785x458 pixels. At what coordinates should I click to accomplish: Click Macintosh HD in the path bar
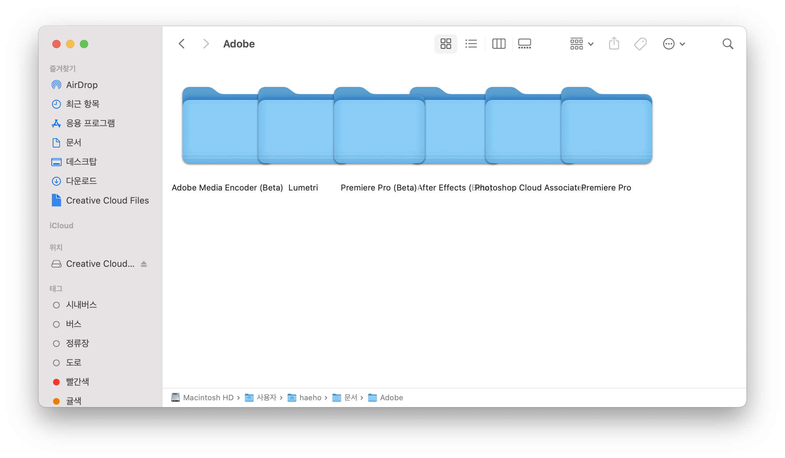point(208,398)
